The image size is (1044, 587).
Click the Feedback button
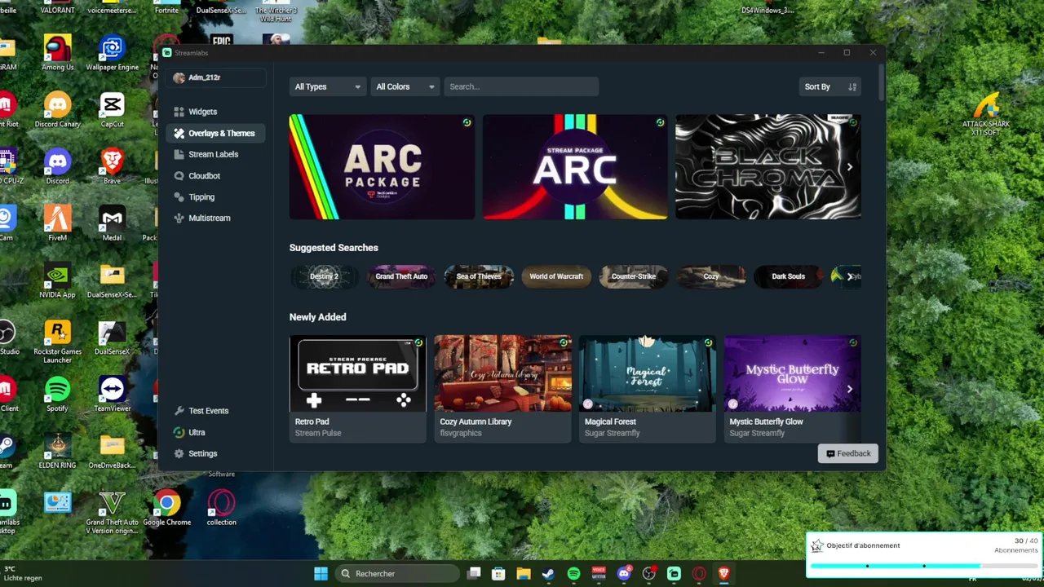[x=848, y=453]
